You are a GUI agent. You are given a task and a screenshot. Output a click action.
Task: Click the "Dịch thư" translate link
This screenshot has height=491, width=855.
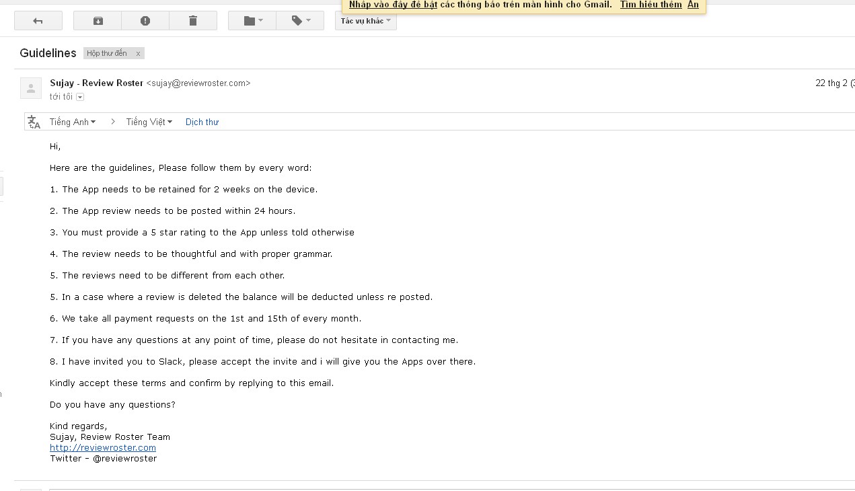tap(202, 122)
